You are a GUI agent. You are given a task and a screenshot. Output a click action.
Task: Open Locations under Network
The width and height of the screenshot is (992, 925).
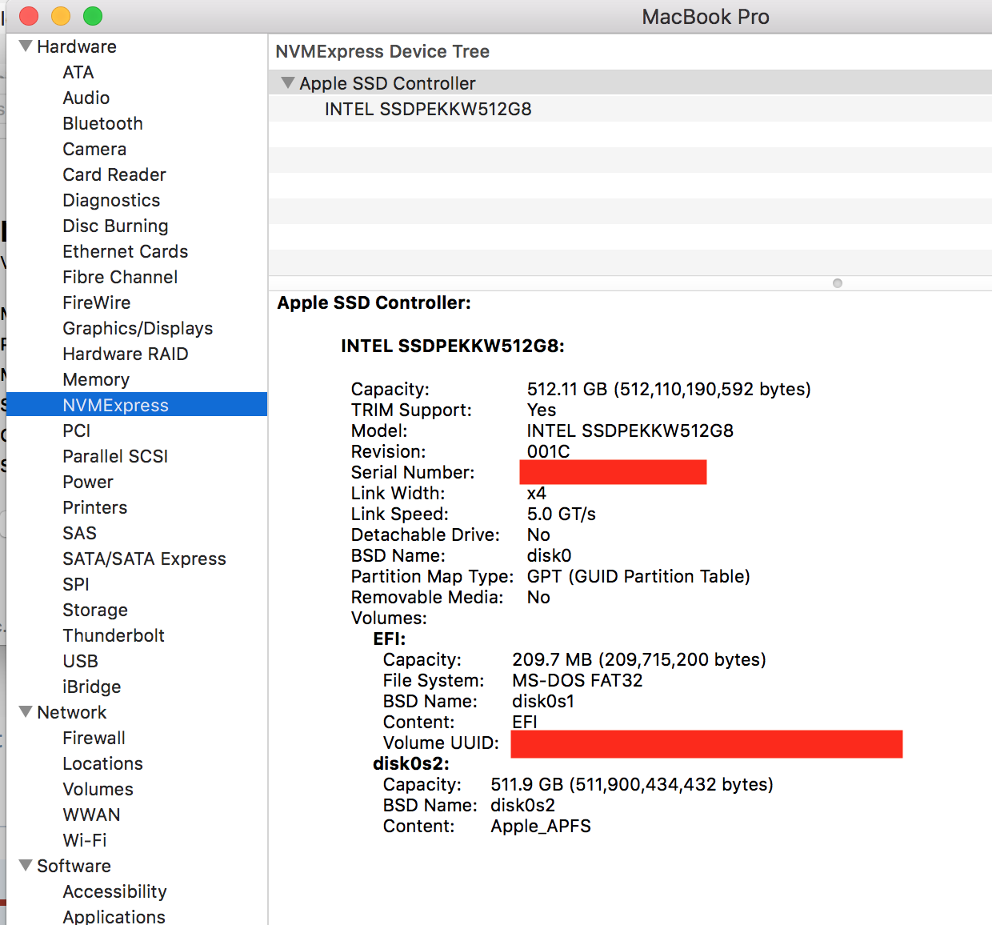pos(103,763)
